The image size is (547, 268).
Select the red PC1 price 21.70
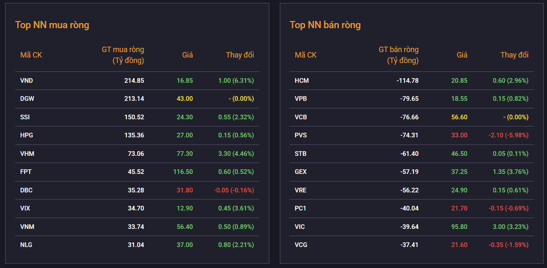(x=459, y=208)
